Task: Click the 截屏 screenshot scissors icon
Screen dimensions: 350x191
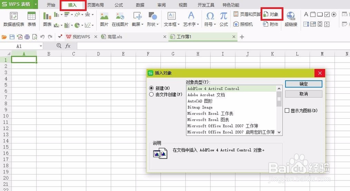Action: [137, 16]
